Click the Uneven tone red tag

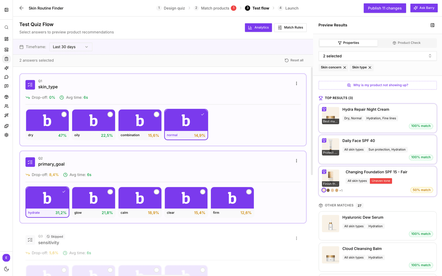381,181
